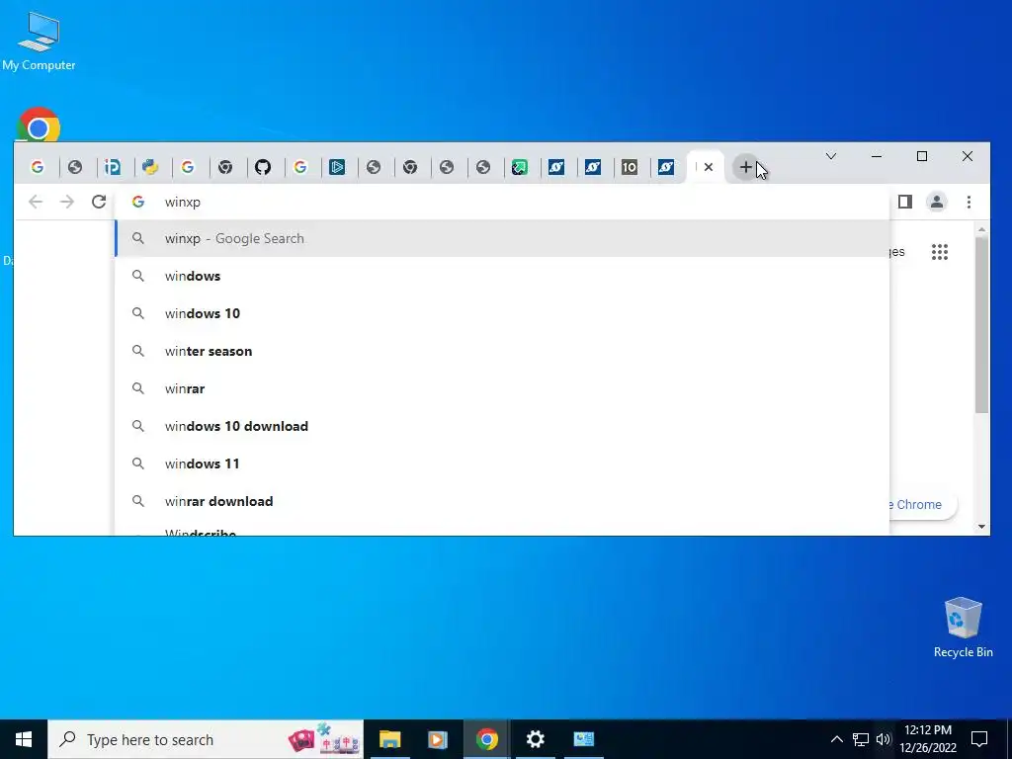Viewport: 1012px width, 759px height.
Task: Click the scrollbar's up arrow
Action: coord(981,229)
